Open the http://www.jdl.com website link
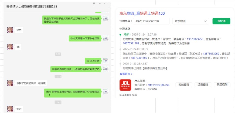This screenshot has width=235, height=113. (x=159, y=85)
